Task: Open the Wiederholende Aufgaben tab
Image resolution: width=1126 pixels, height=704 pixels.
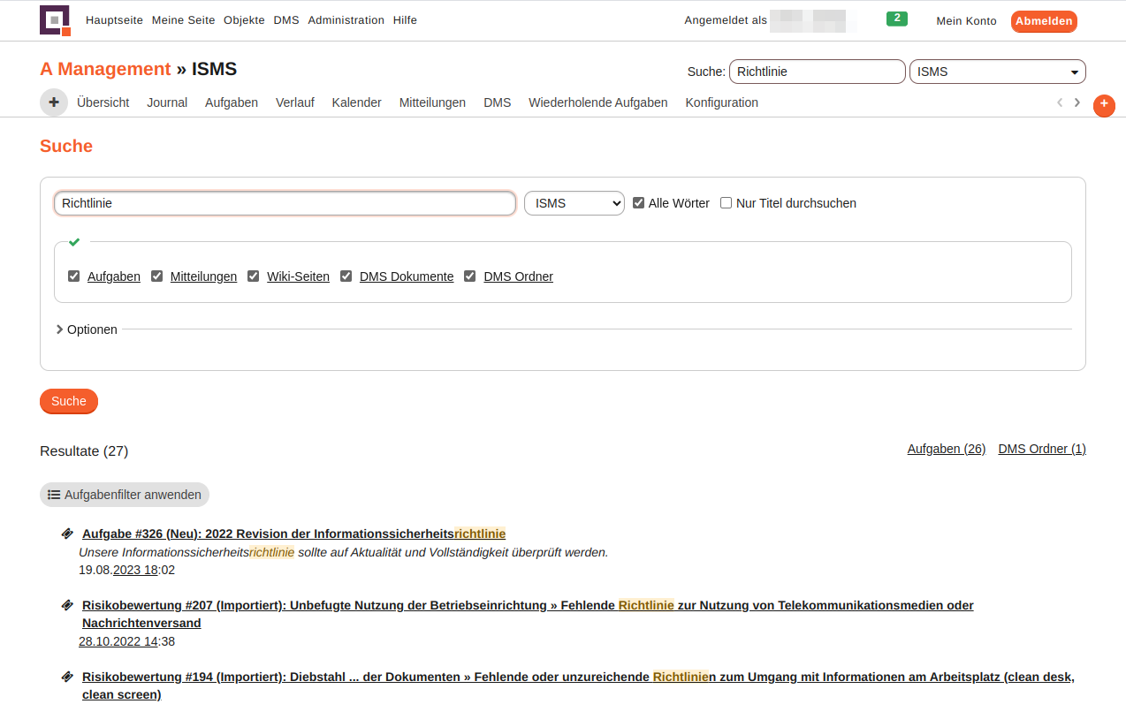Action: coord(597,102)
